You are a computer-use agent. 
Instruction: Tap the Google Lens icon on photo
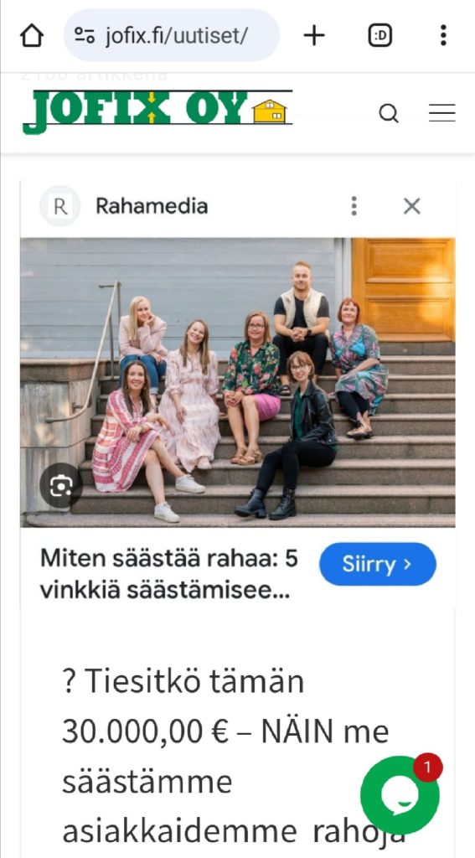point(61,485)
